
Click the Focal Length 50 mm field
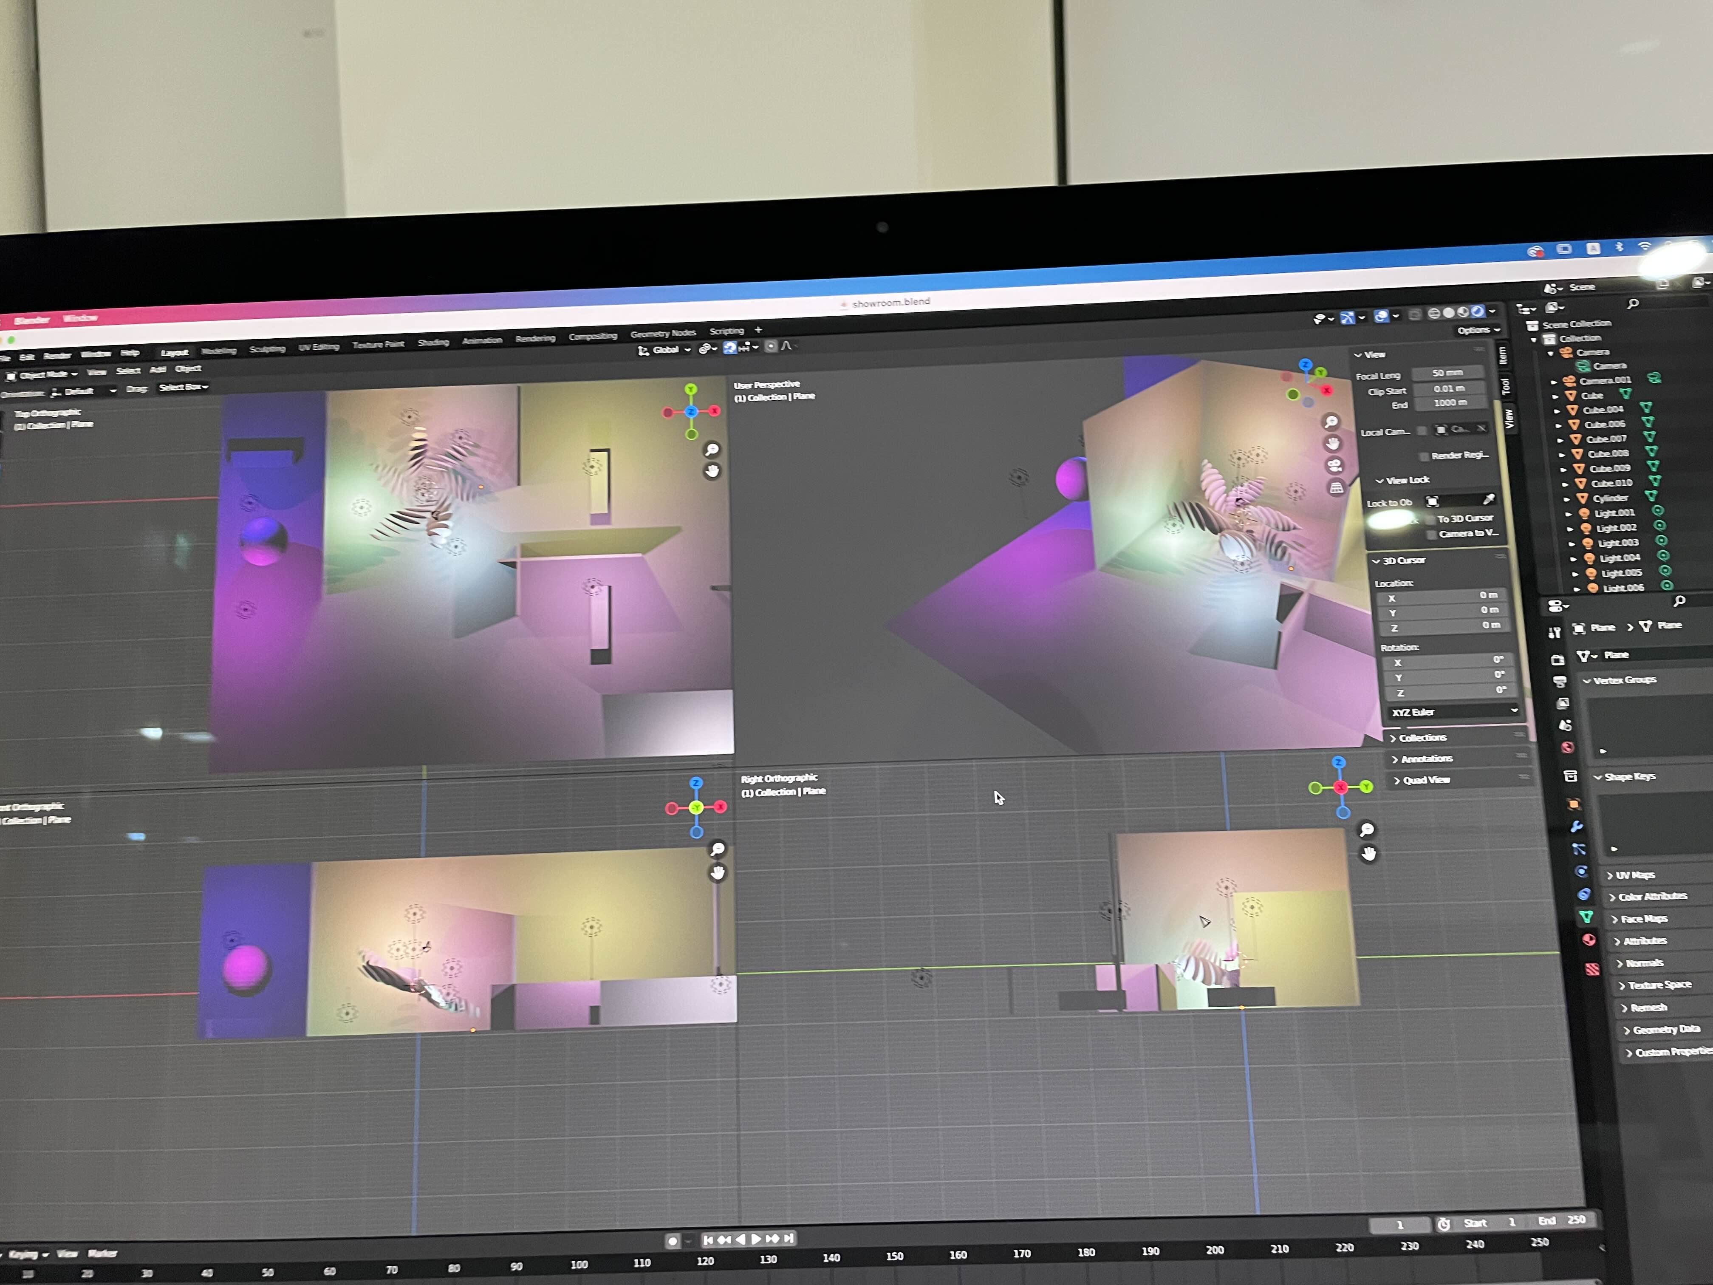tap(1447, 374)
